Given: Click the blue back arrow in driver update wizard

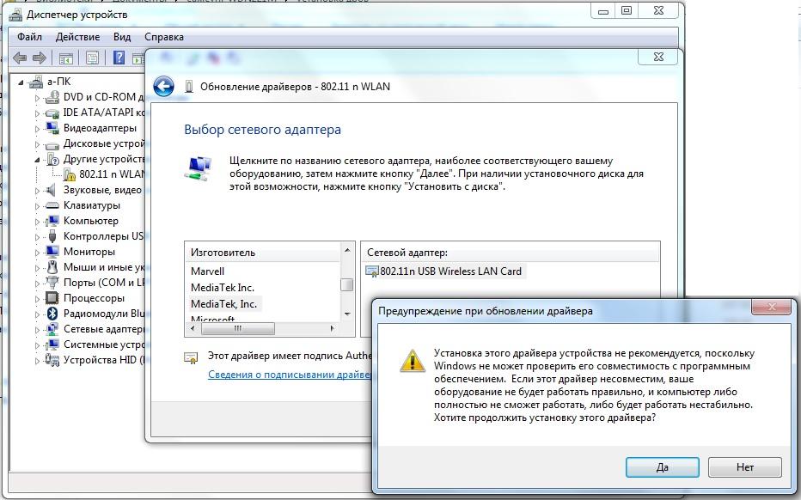Looking at the screenshot, I should [163, 86].
